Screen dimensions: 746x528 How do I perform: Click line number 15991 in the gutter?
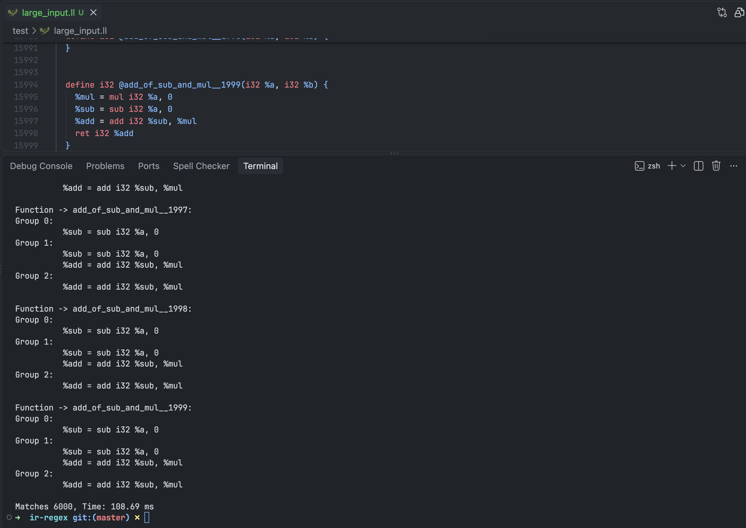tap(26, 48)
